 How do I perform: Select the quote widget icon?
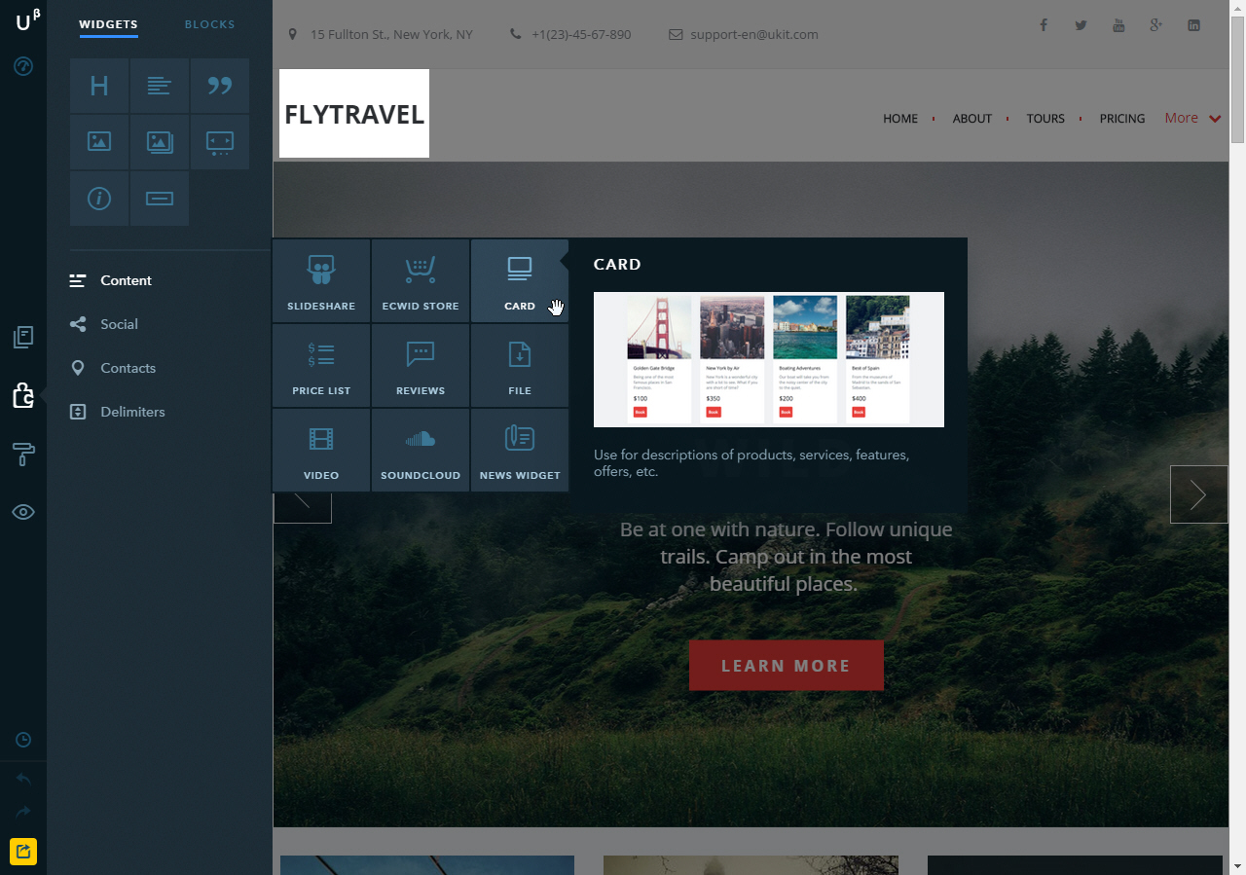click(219, 86)
